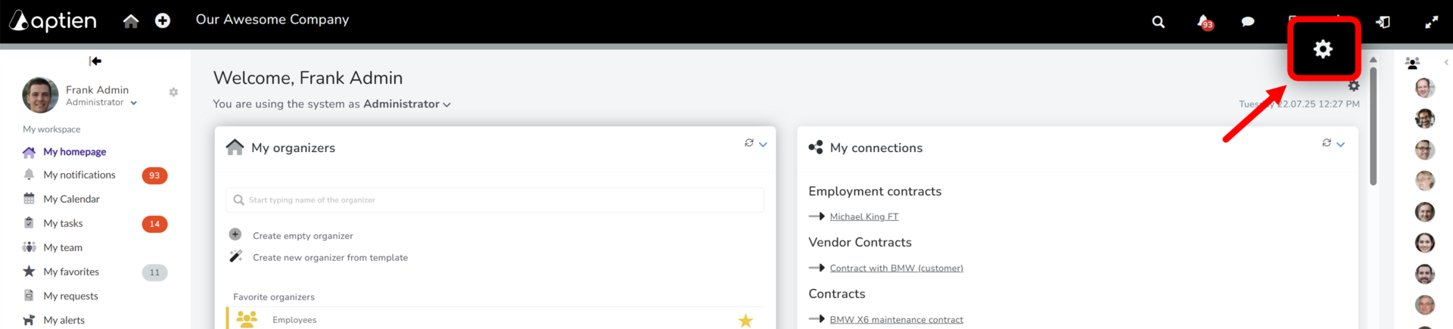Open the chat speech bubble icon
The width and height of the screenshot is (1453, 329).
pos(1248,22)
